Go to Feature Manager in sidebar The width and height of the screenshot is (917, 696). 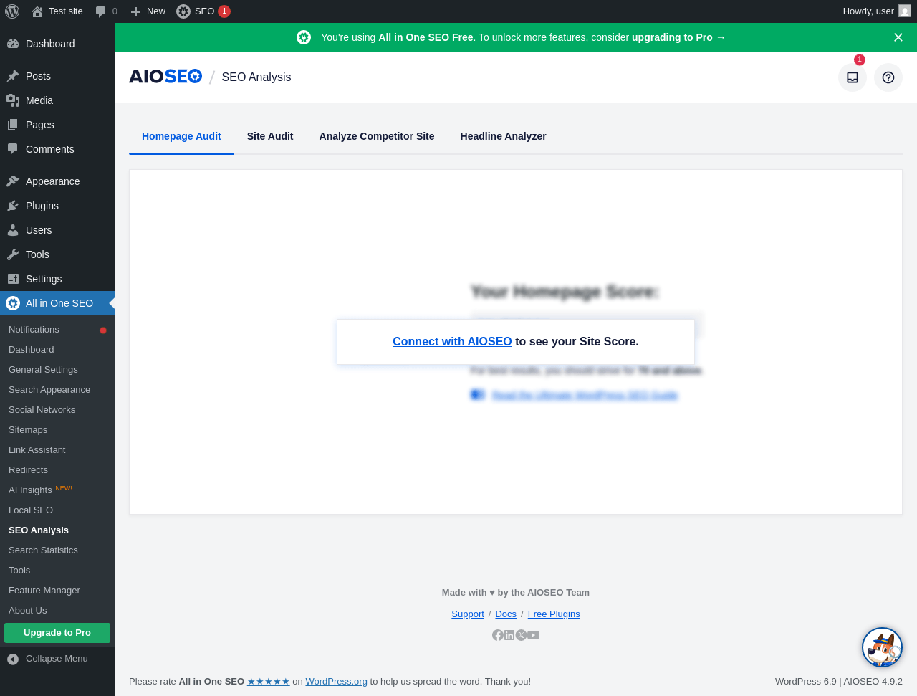(x=57, y=591)
